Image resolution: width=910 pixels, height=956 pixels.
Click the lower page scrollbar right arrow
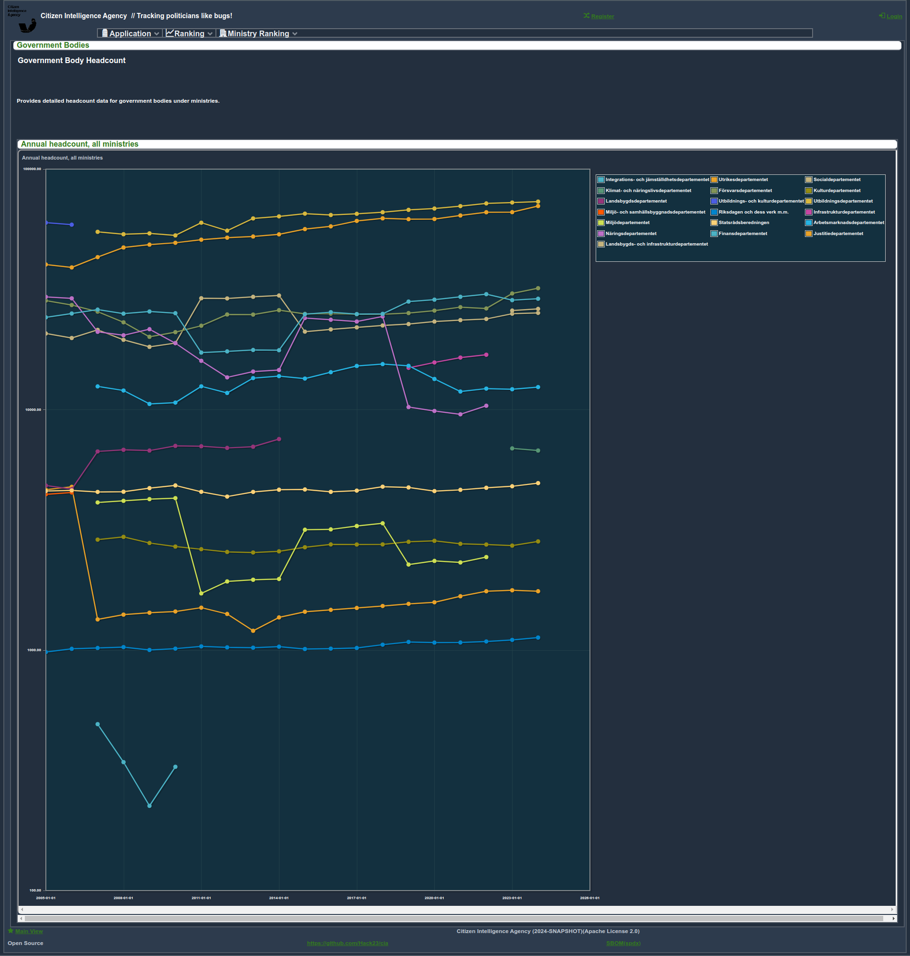pos(893,918)
